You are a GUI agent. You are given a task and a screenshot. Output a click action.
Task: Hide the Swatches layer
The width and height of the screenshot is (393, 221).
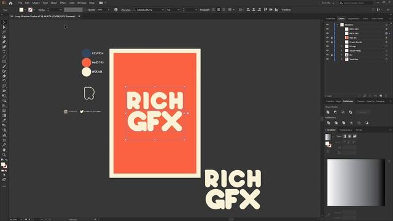[327, 59]
